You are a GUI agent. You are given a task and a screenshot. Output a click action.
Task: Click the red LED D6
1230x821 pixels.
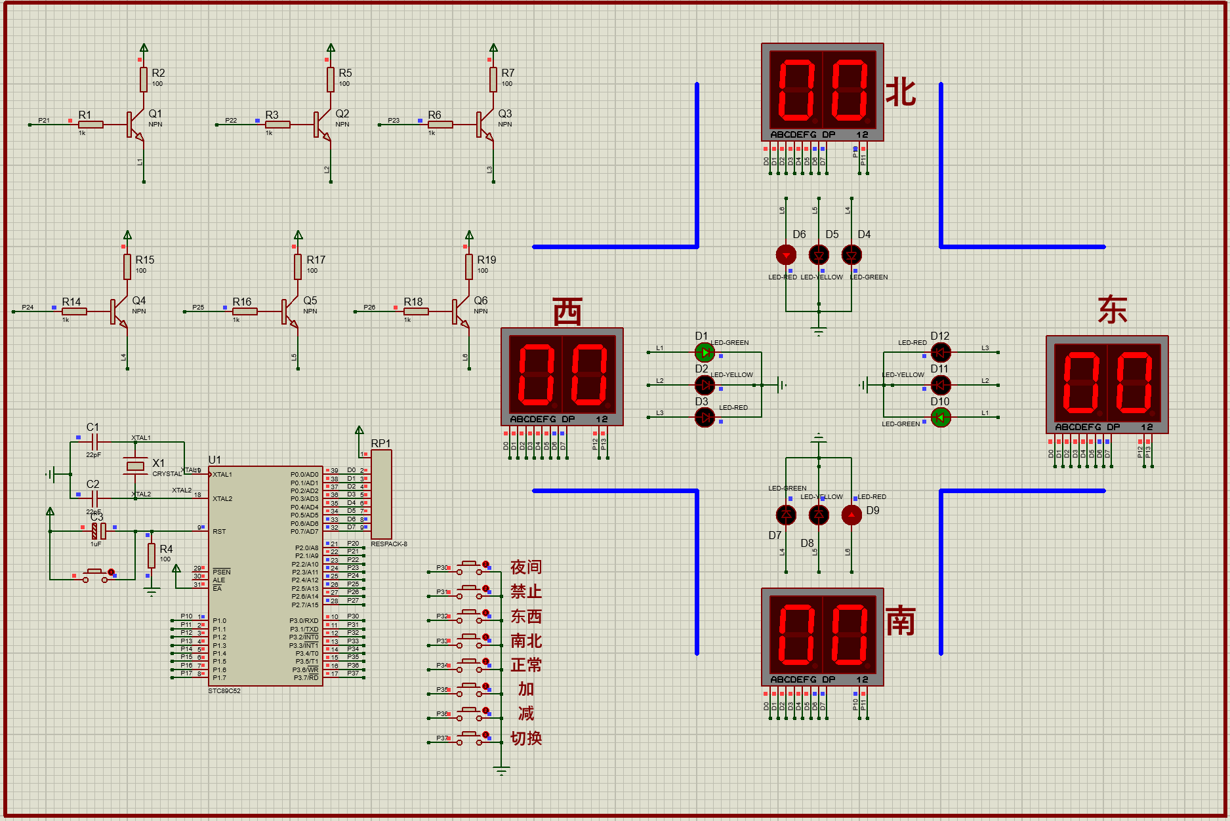tap(786, 254)
